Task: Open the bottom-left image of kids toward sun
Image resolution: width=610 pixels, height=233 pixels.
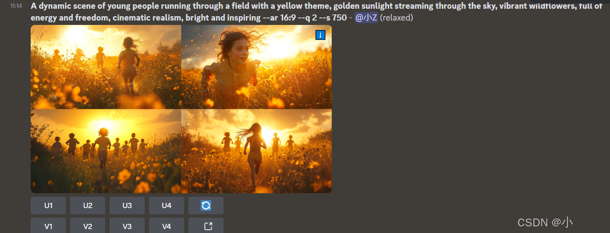Action: [106, 151]
